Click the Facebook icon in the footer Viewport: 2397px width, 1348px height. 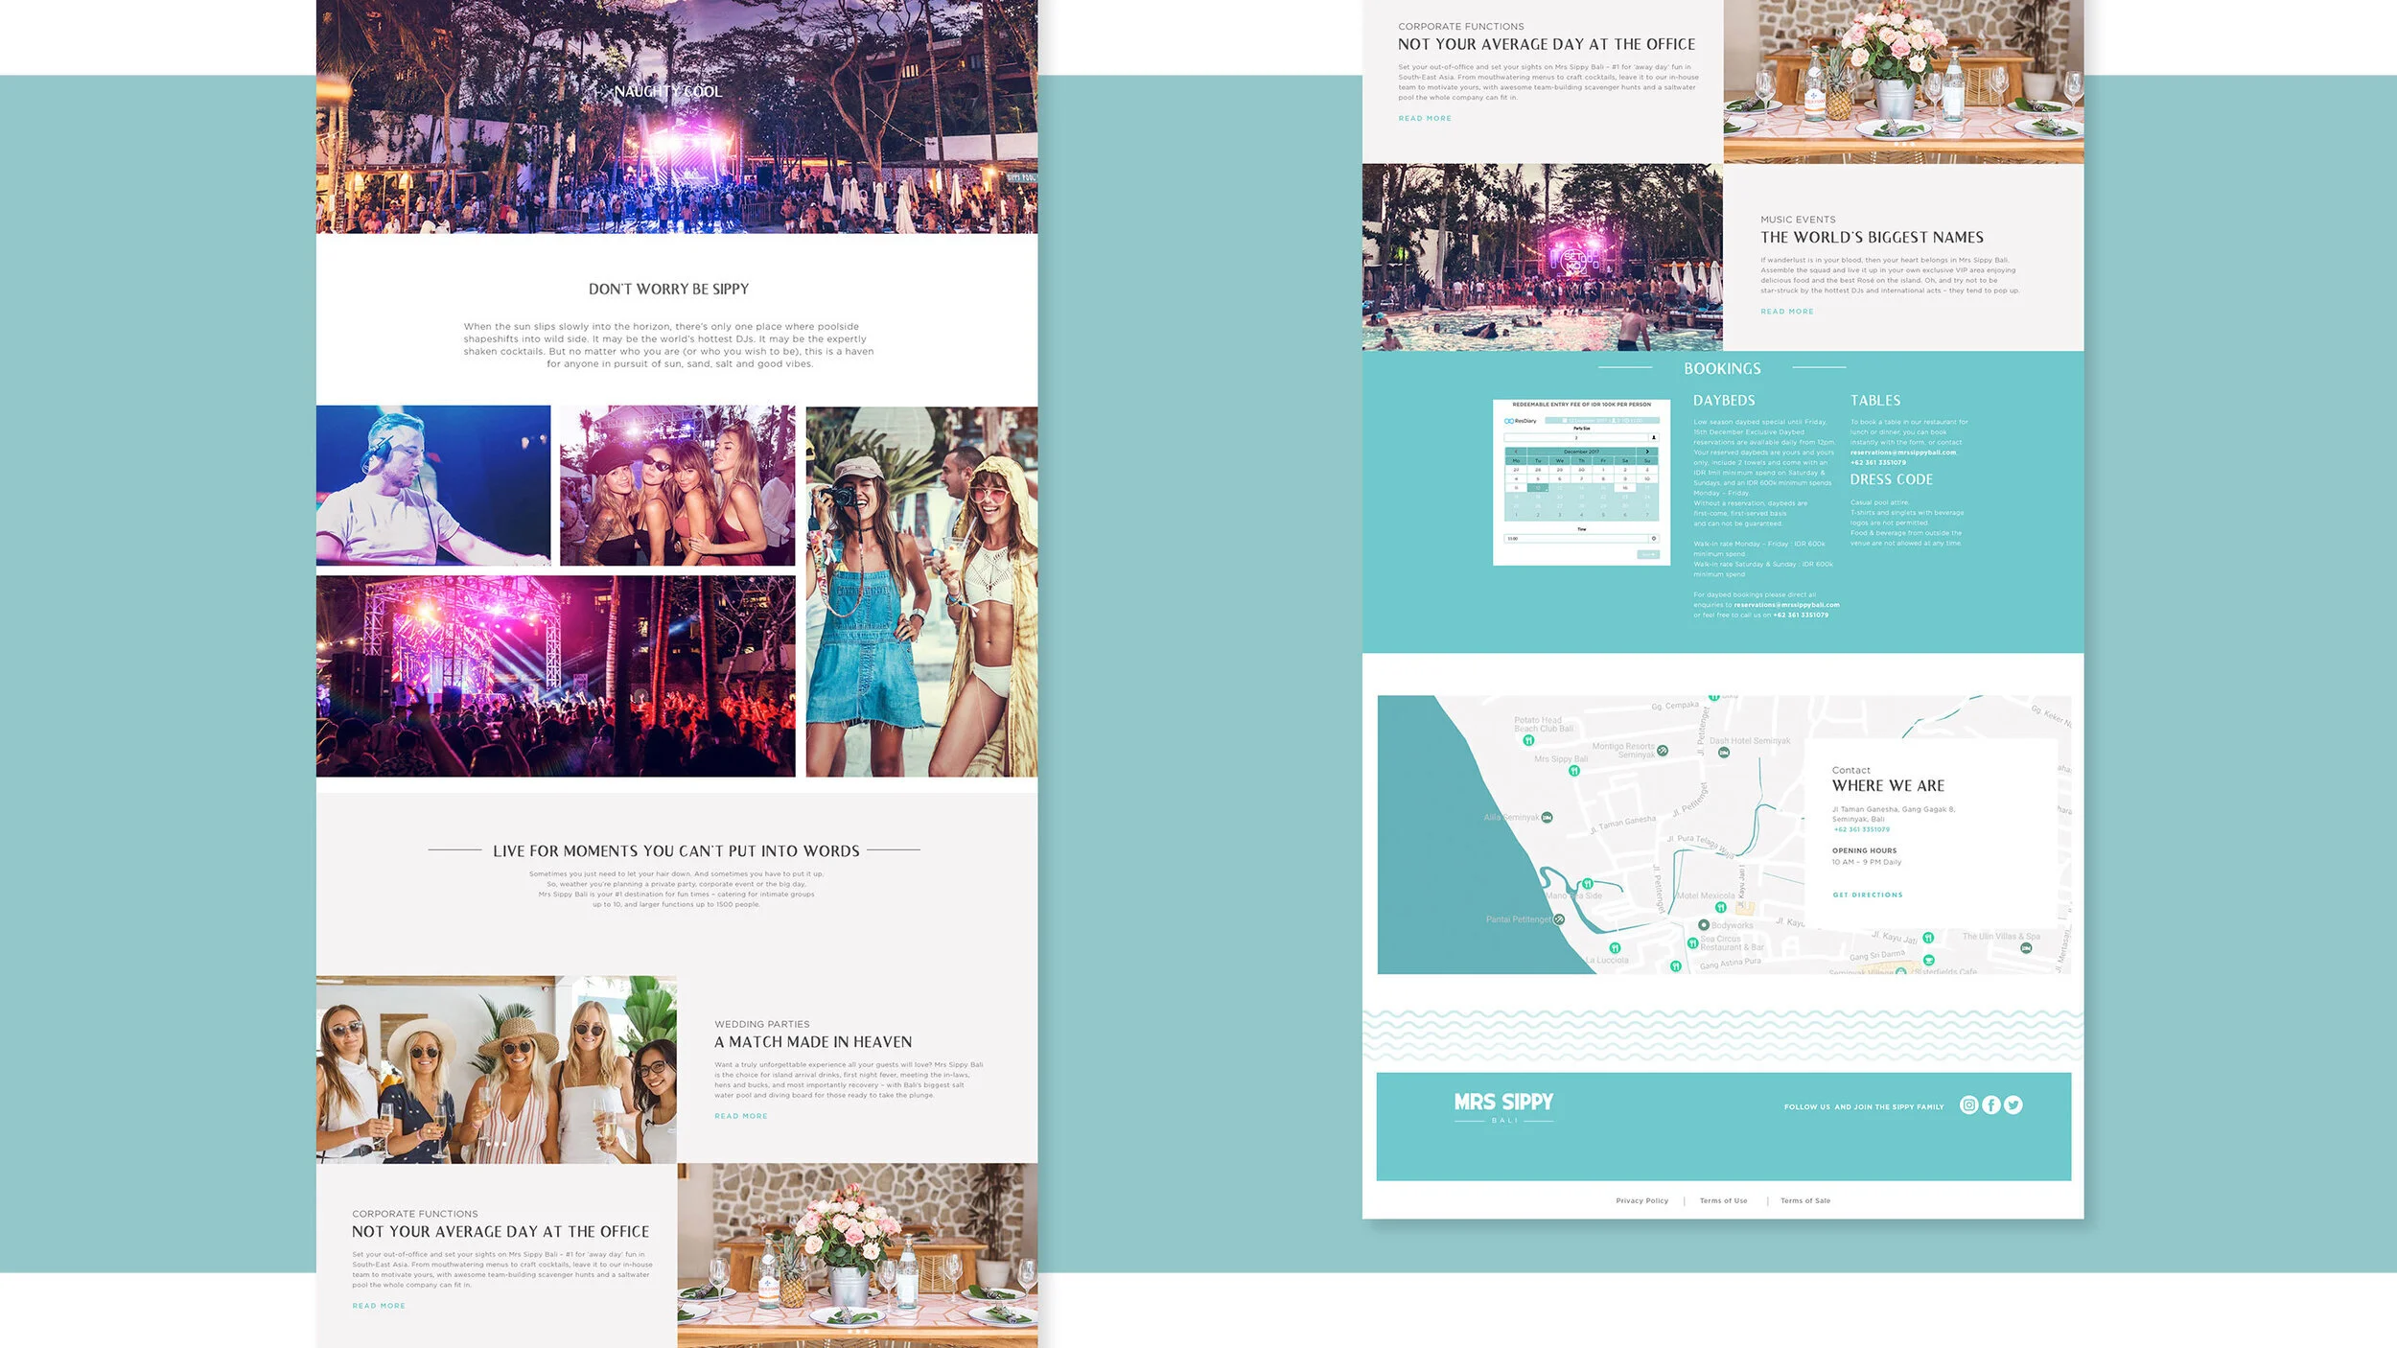click(x=1991, y=1104)
